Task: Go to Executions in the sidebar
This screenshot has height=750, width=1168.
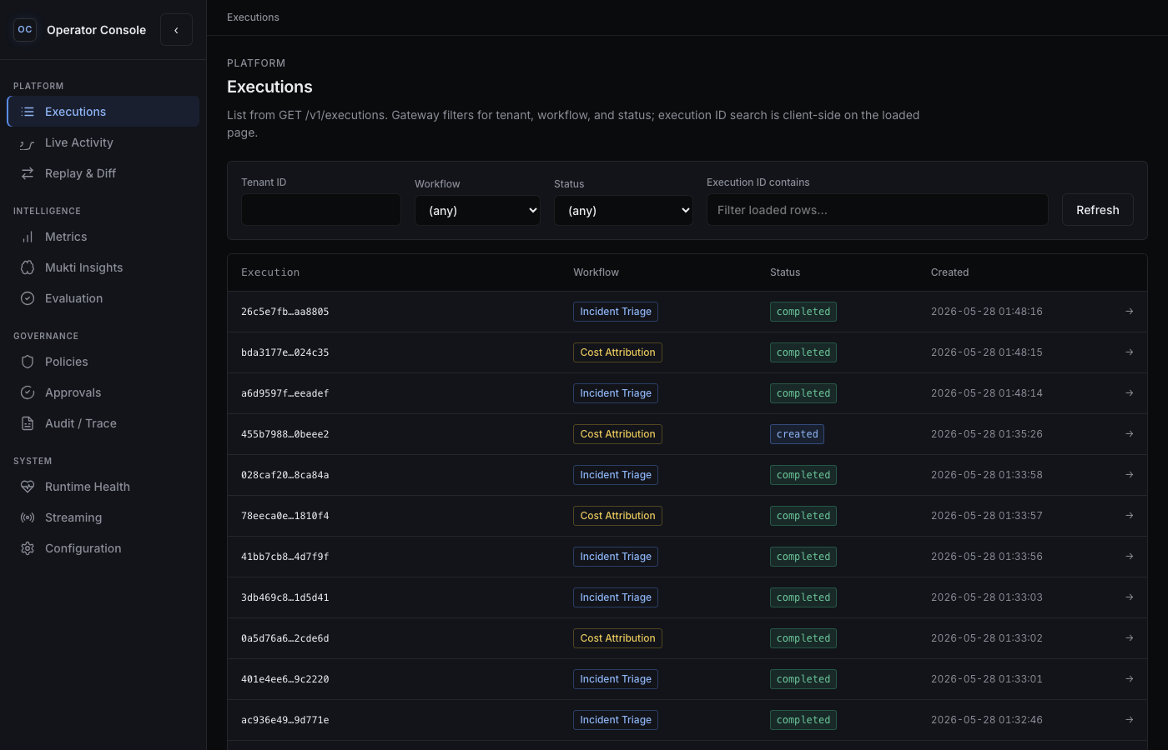Action: tap(103, 112)
